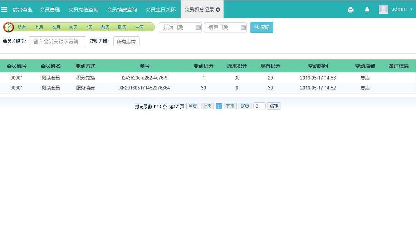Click the 跳转 jump button
The image size is (416, 226).
[274, 106]
